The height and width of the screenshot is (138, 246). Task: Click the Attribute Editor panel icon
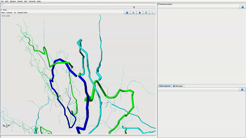[159, 4]
